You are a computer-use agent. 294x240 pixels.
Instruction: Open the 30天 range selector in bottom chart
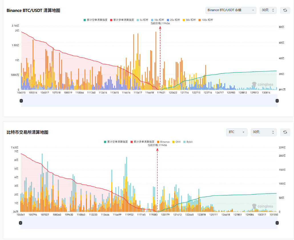click(x=263, y=132)
